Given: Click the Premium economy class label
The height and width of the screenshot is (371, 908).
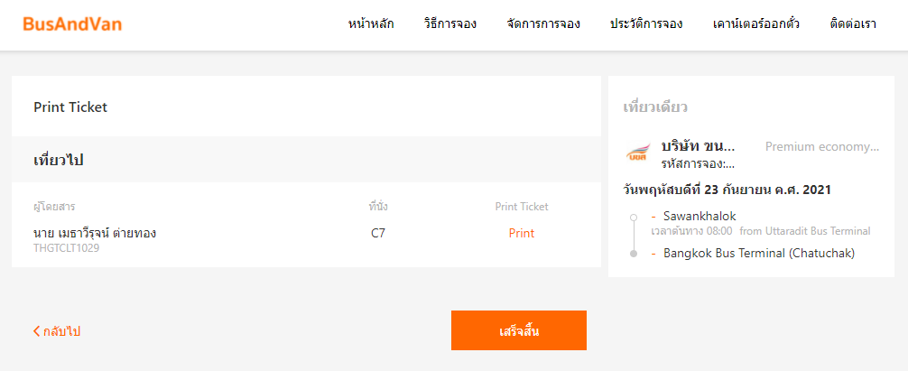Looking at the screenshot, I should coord(822,146).
